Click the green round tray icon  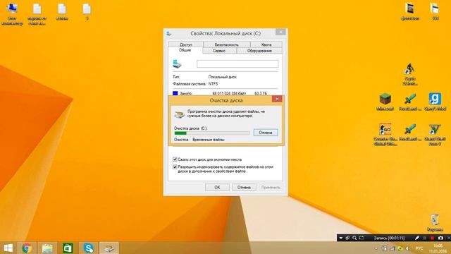400,248
